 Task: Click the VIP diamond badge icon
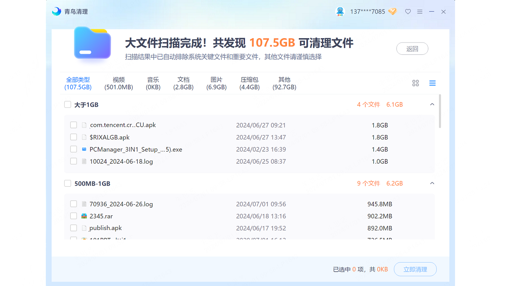pos(392,12)
